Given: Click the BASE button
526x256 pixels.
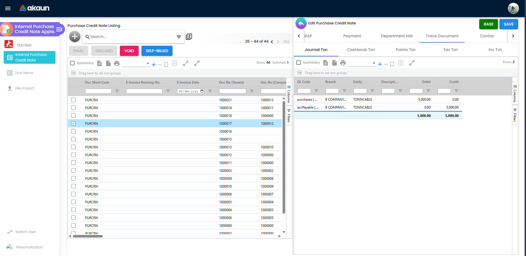Looking at the screenshot, I should click(x=488, y=24).
